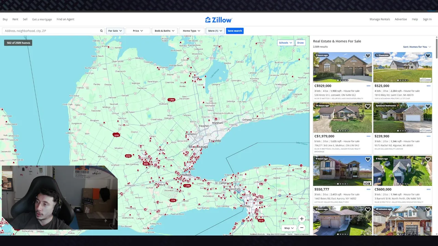This screenshot has height=246, width=438.
Task: Heart the C$1,979,000 Mulmur listing
Action: 368,107
